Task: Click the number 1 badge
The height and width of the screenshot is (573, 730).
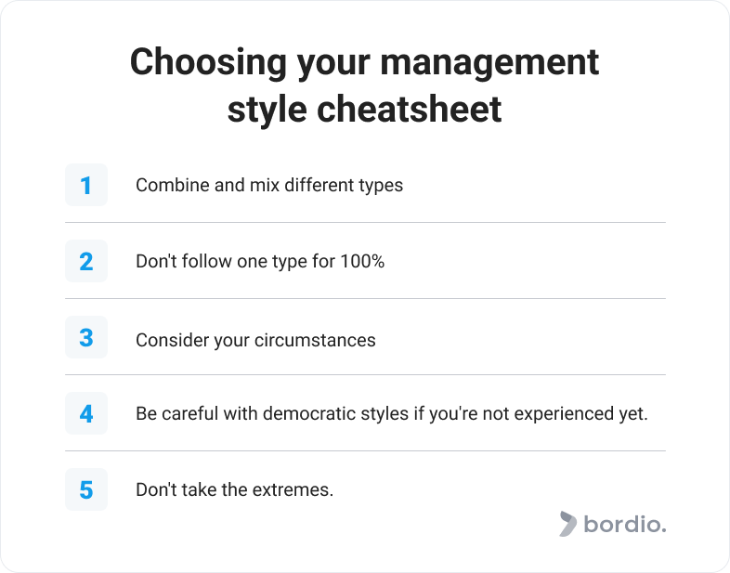Action: pos(86,185)
